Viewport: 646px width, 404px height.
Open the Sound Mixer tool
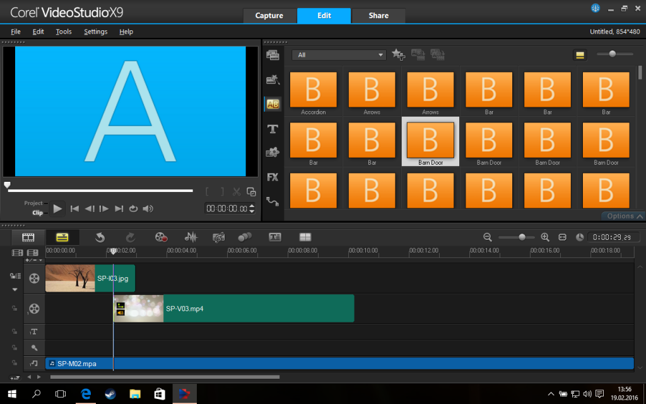[x=191, y=237]
